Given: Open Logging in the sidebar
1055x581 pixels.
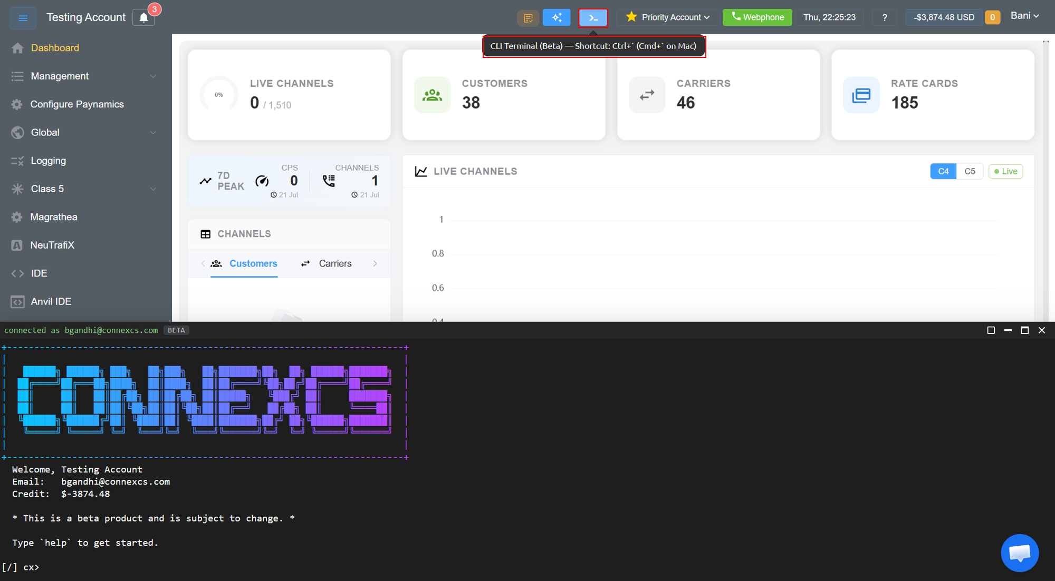Looking at the screenshot, I should [49, 161].
